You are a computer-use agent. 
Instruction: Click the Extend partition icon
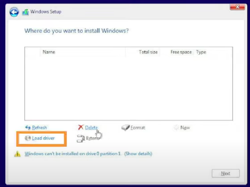point(81,138)
